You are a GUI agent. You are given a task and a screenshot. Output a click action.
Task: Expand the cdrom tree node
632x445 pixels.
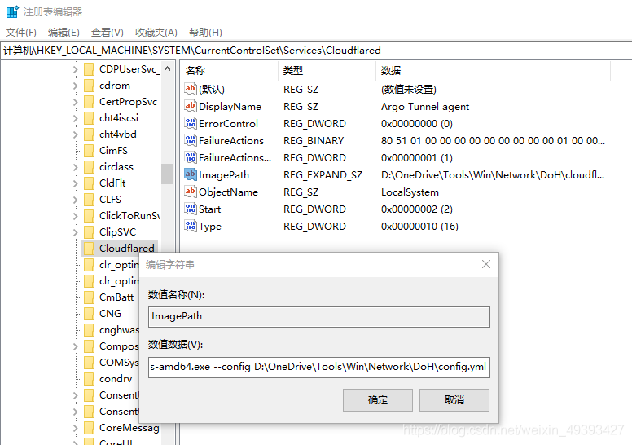[76, 86]
